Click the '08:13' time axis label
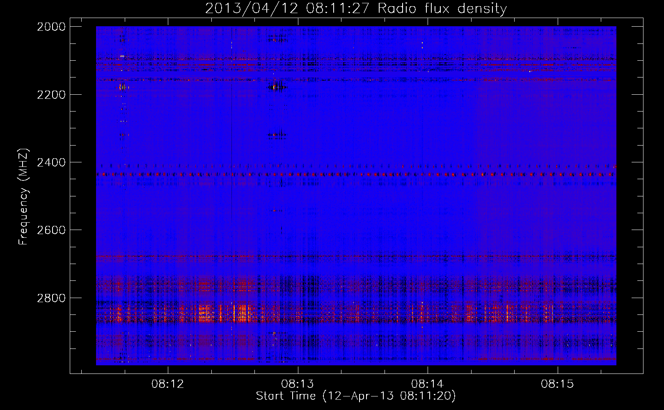This screenshot has height=410, width=664. coord(298,384)
